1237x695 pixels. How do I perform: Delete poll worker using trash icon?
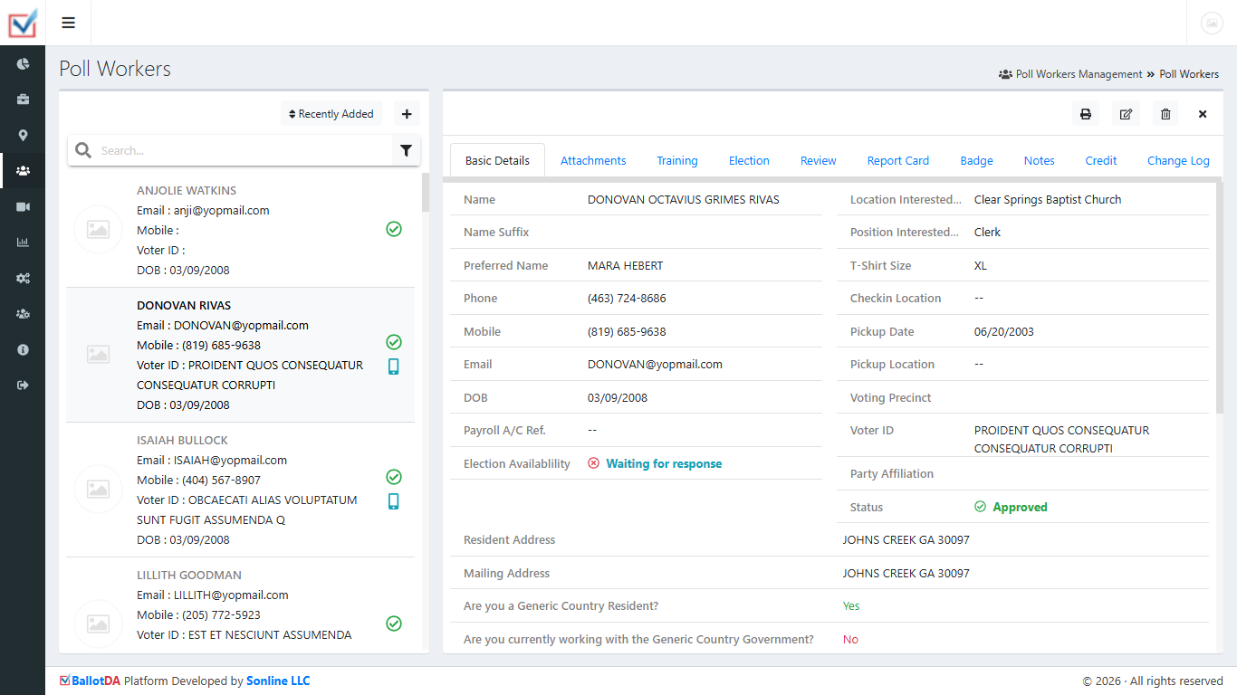pos(1165,114)
